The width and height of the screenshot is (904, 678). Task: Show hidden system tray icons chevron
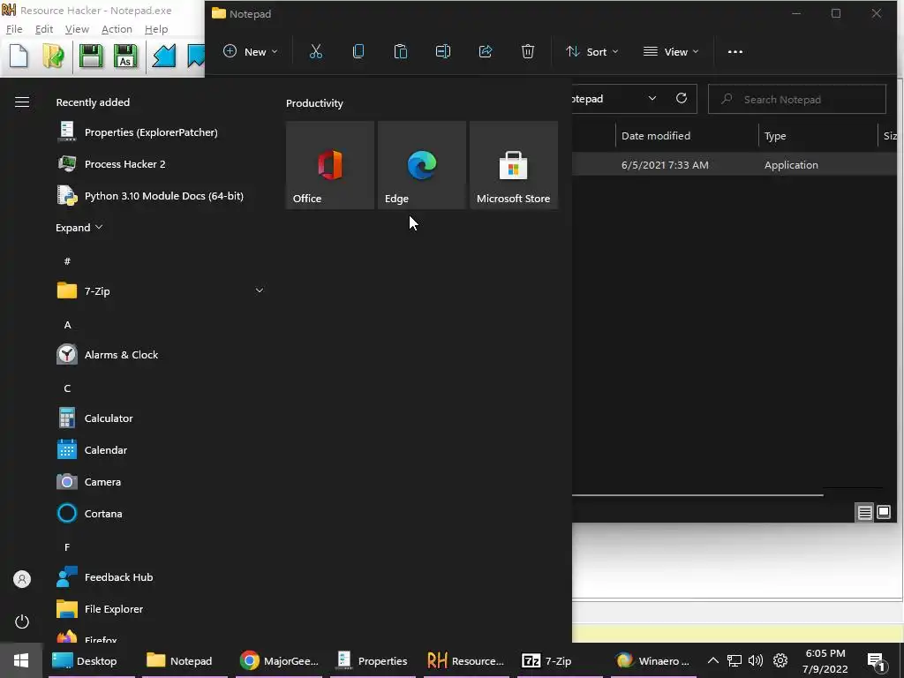[x=713, y=660]
